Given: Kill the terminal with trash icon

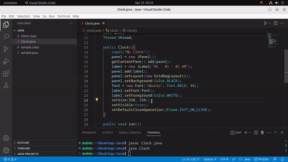Looking at the screenshot, I should [x=262, y=132].
